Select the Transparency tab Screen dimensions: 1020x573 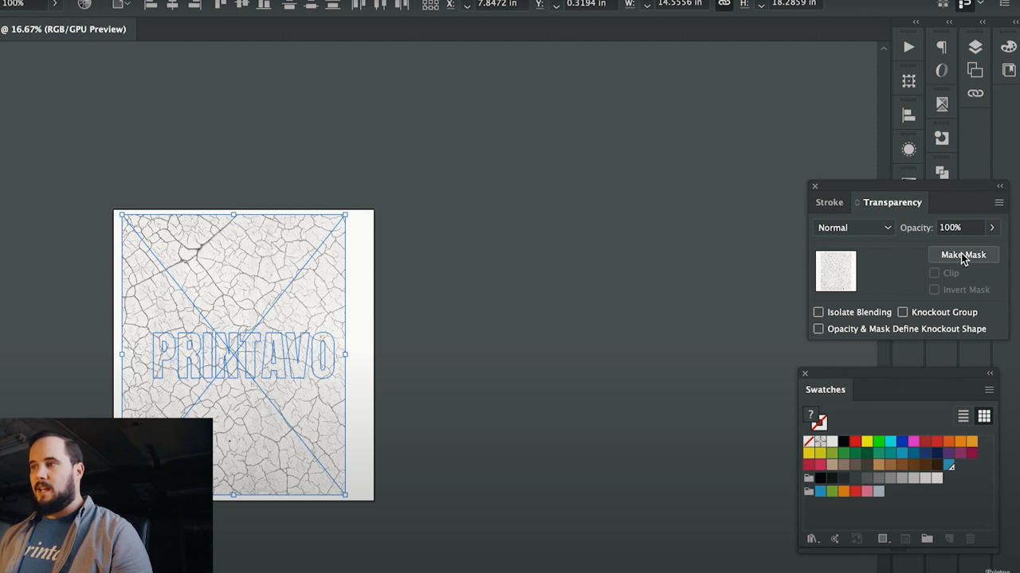[x=892, y=202]
